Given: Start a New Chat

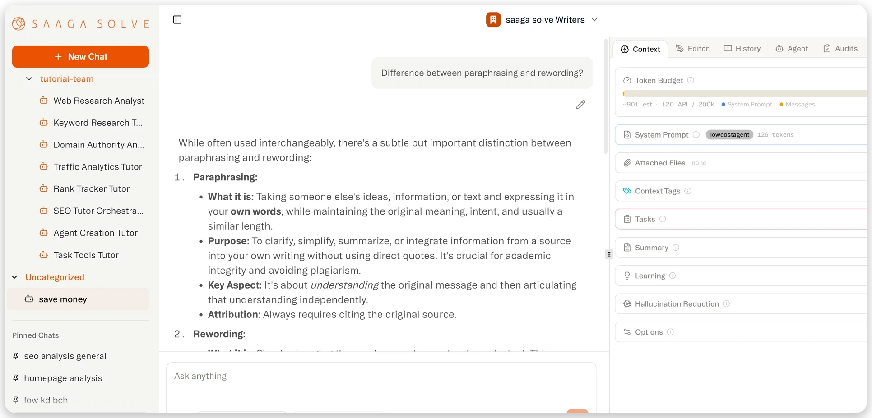Looking at the screenshot, I should [x=80, y=56].
